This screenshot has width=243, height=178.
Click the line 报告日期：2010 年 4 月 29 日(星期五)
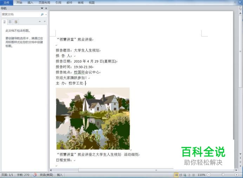coord(87,61)
